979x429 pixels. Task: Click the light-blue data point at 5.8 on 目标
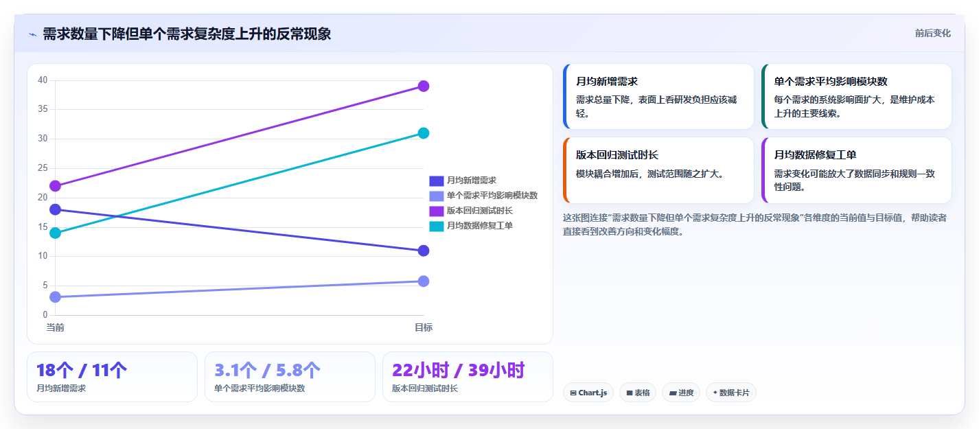click(424, 281)
